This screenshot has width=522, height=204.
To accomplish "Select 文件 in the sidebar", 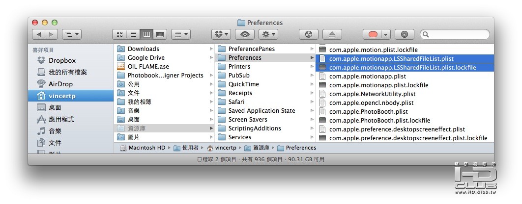I will pos(71,143).
